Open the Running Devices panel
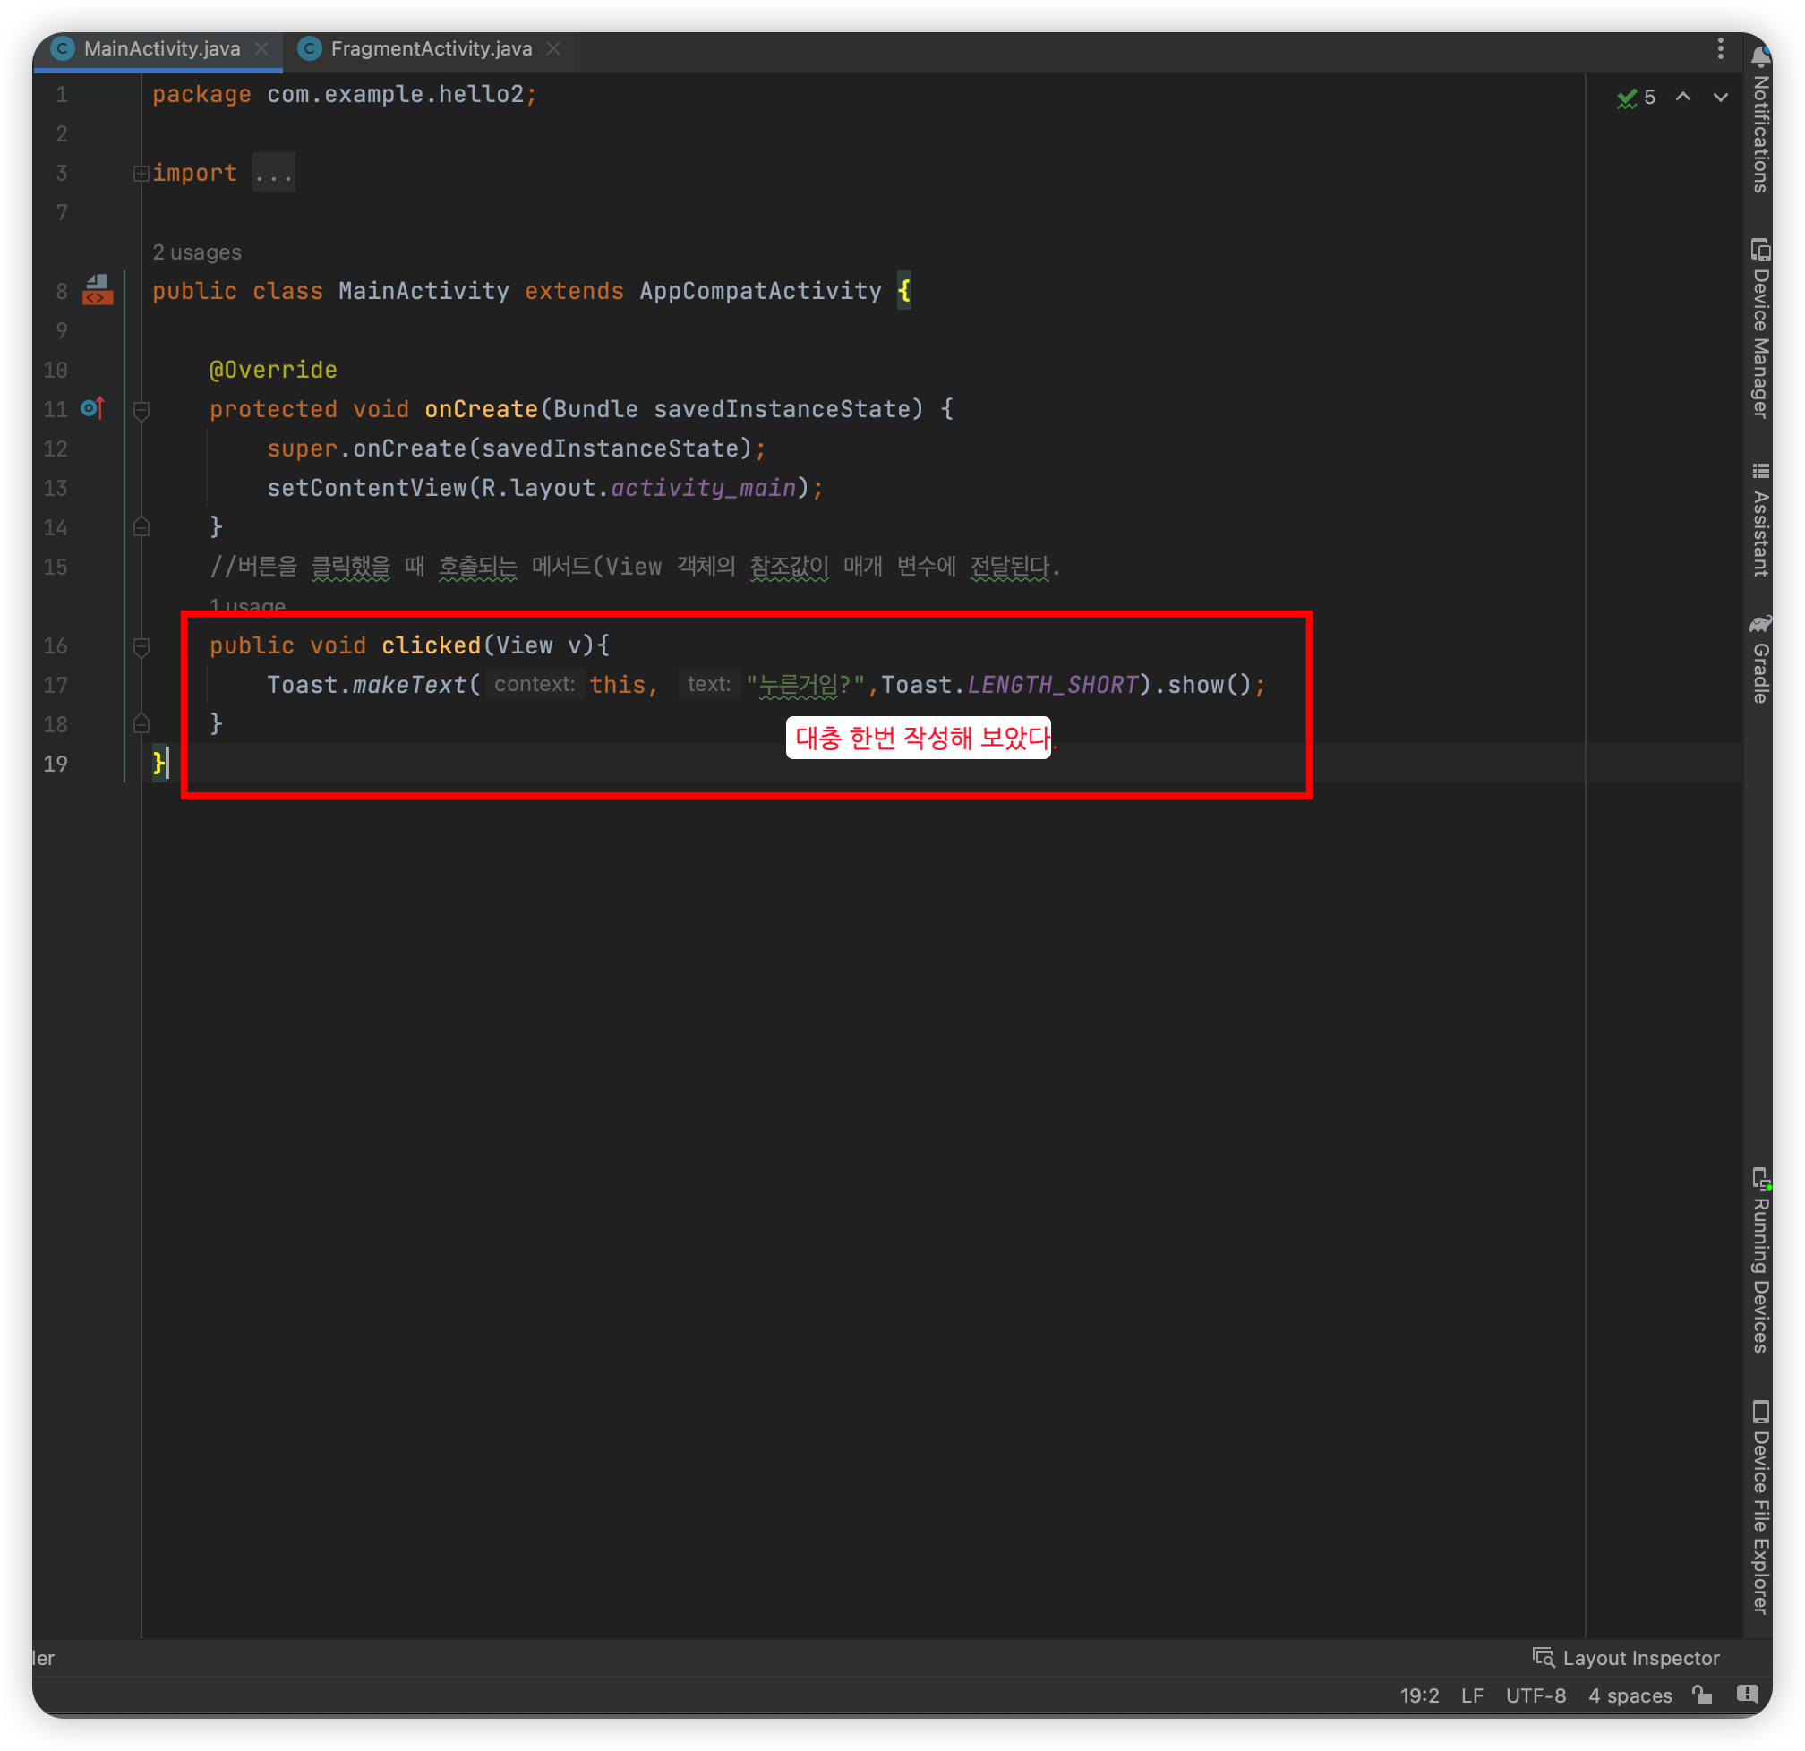 point(1760,1260)
